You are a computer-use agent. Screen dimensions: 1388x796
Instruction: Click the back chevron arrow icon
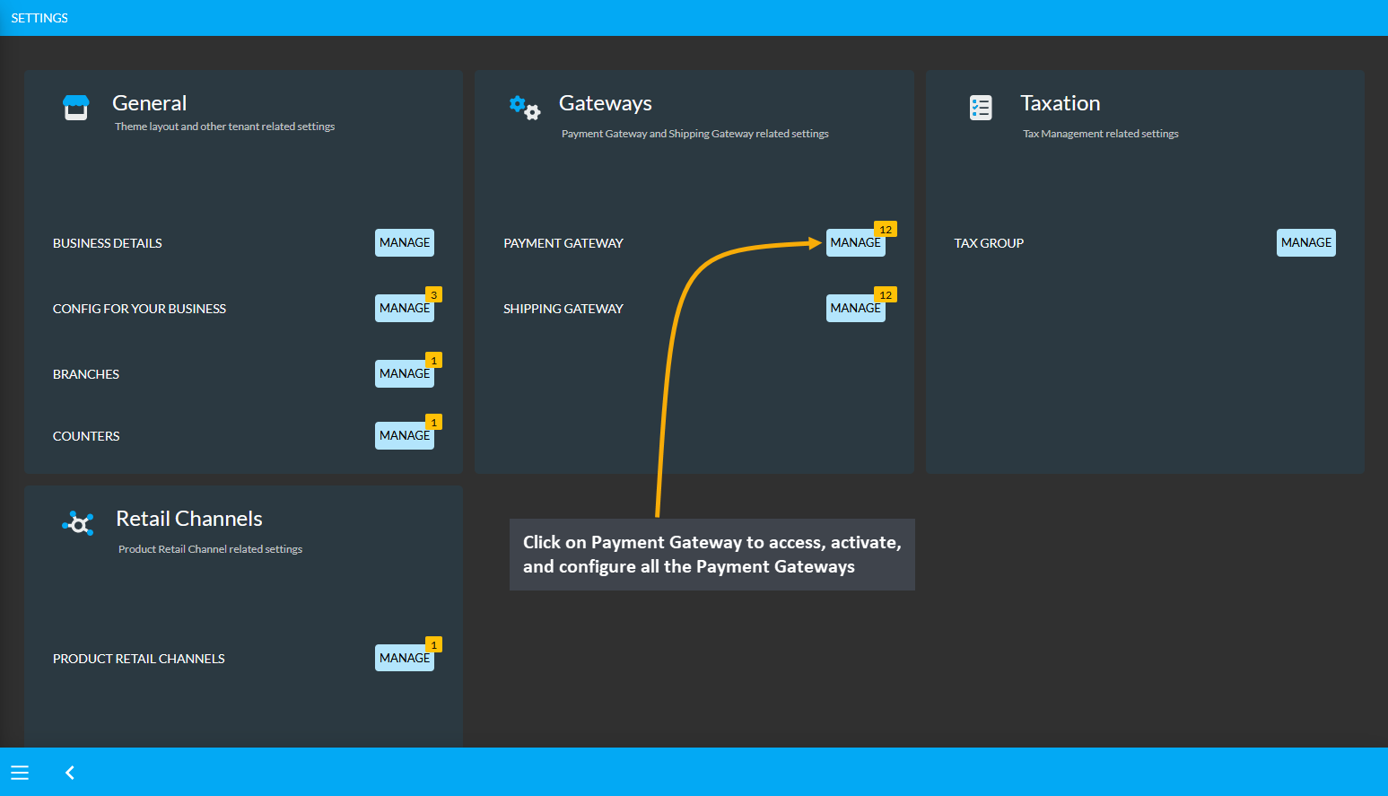[70, 773]
